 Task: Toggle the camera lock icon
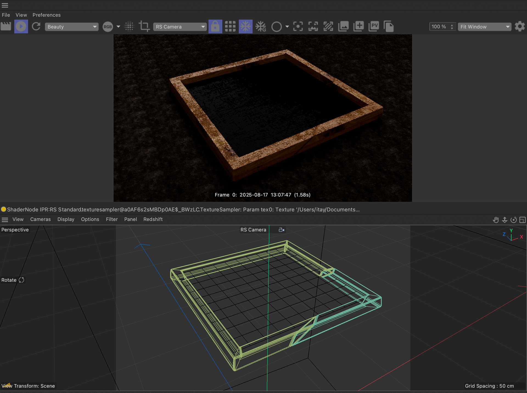pos(215,27)
